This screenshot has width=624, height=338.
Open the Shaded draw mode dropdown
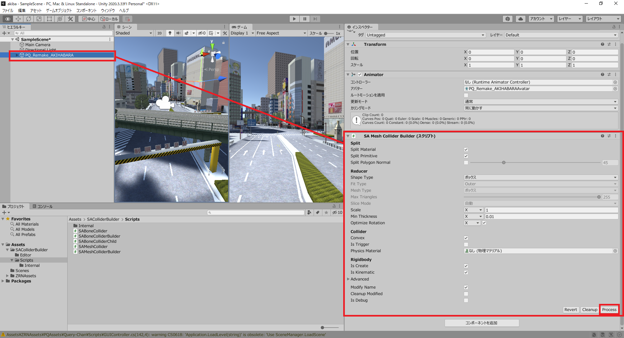[x=134, y=33]
